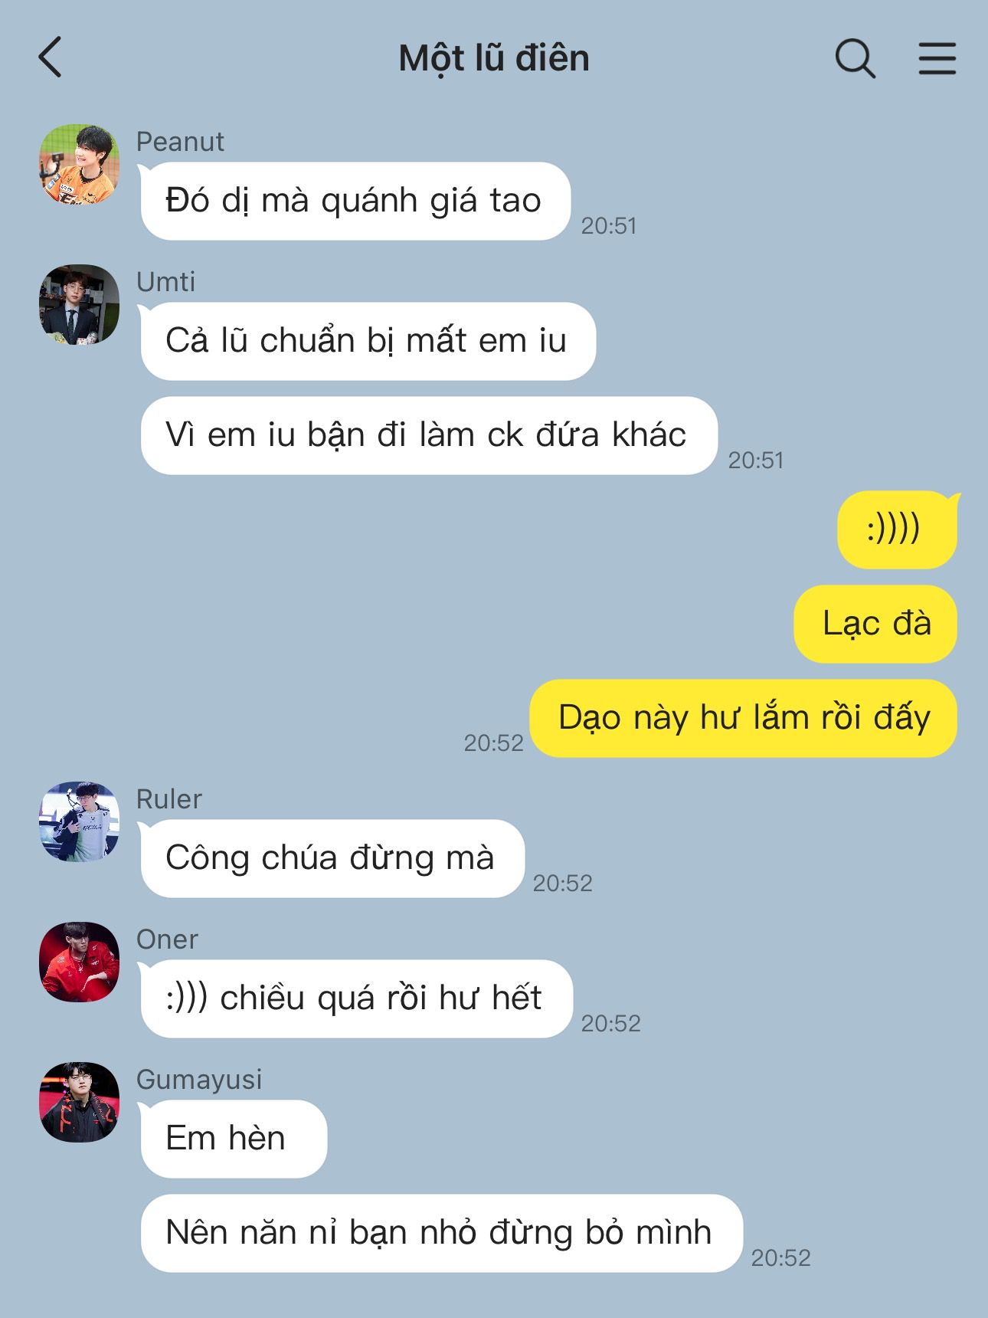Select 'Dạo này hư lắm rồi đấy' message

pyautogui.click(x=744, y=718)
